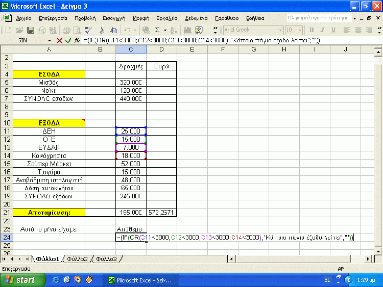
Task: Confirm formula with green checkmark
Action: pyautogui.click(x=68, y=40)
